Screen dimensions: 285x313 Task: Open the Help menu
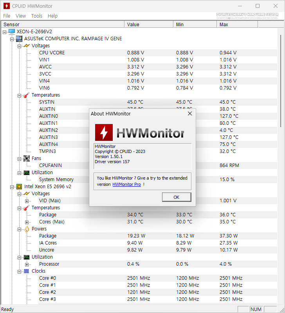52,16
